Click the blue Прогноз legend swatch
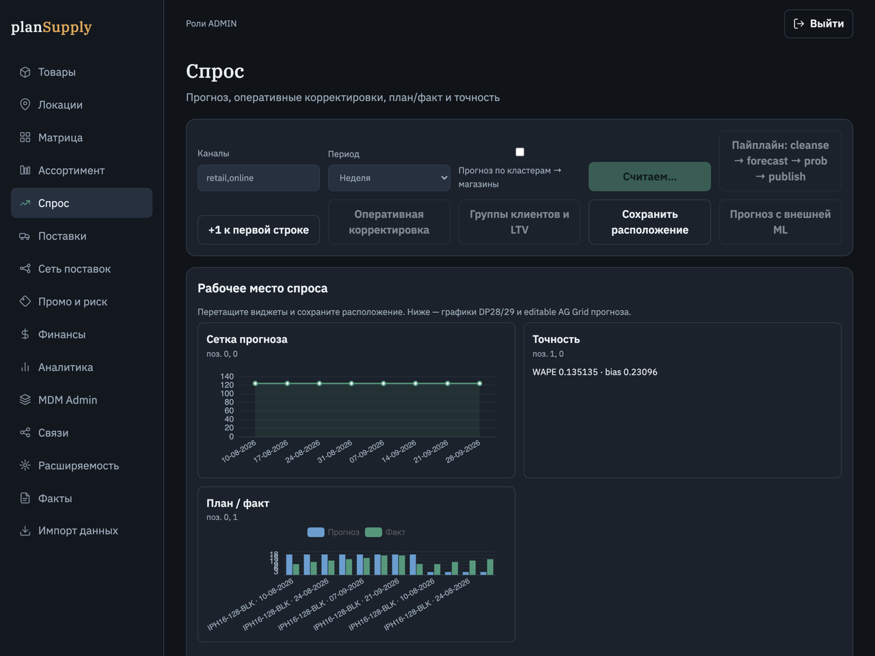This screenshot has width=875, height=656. [x=316, y=532]
